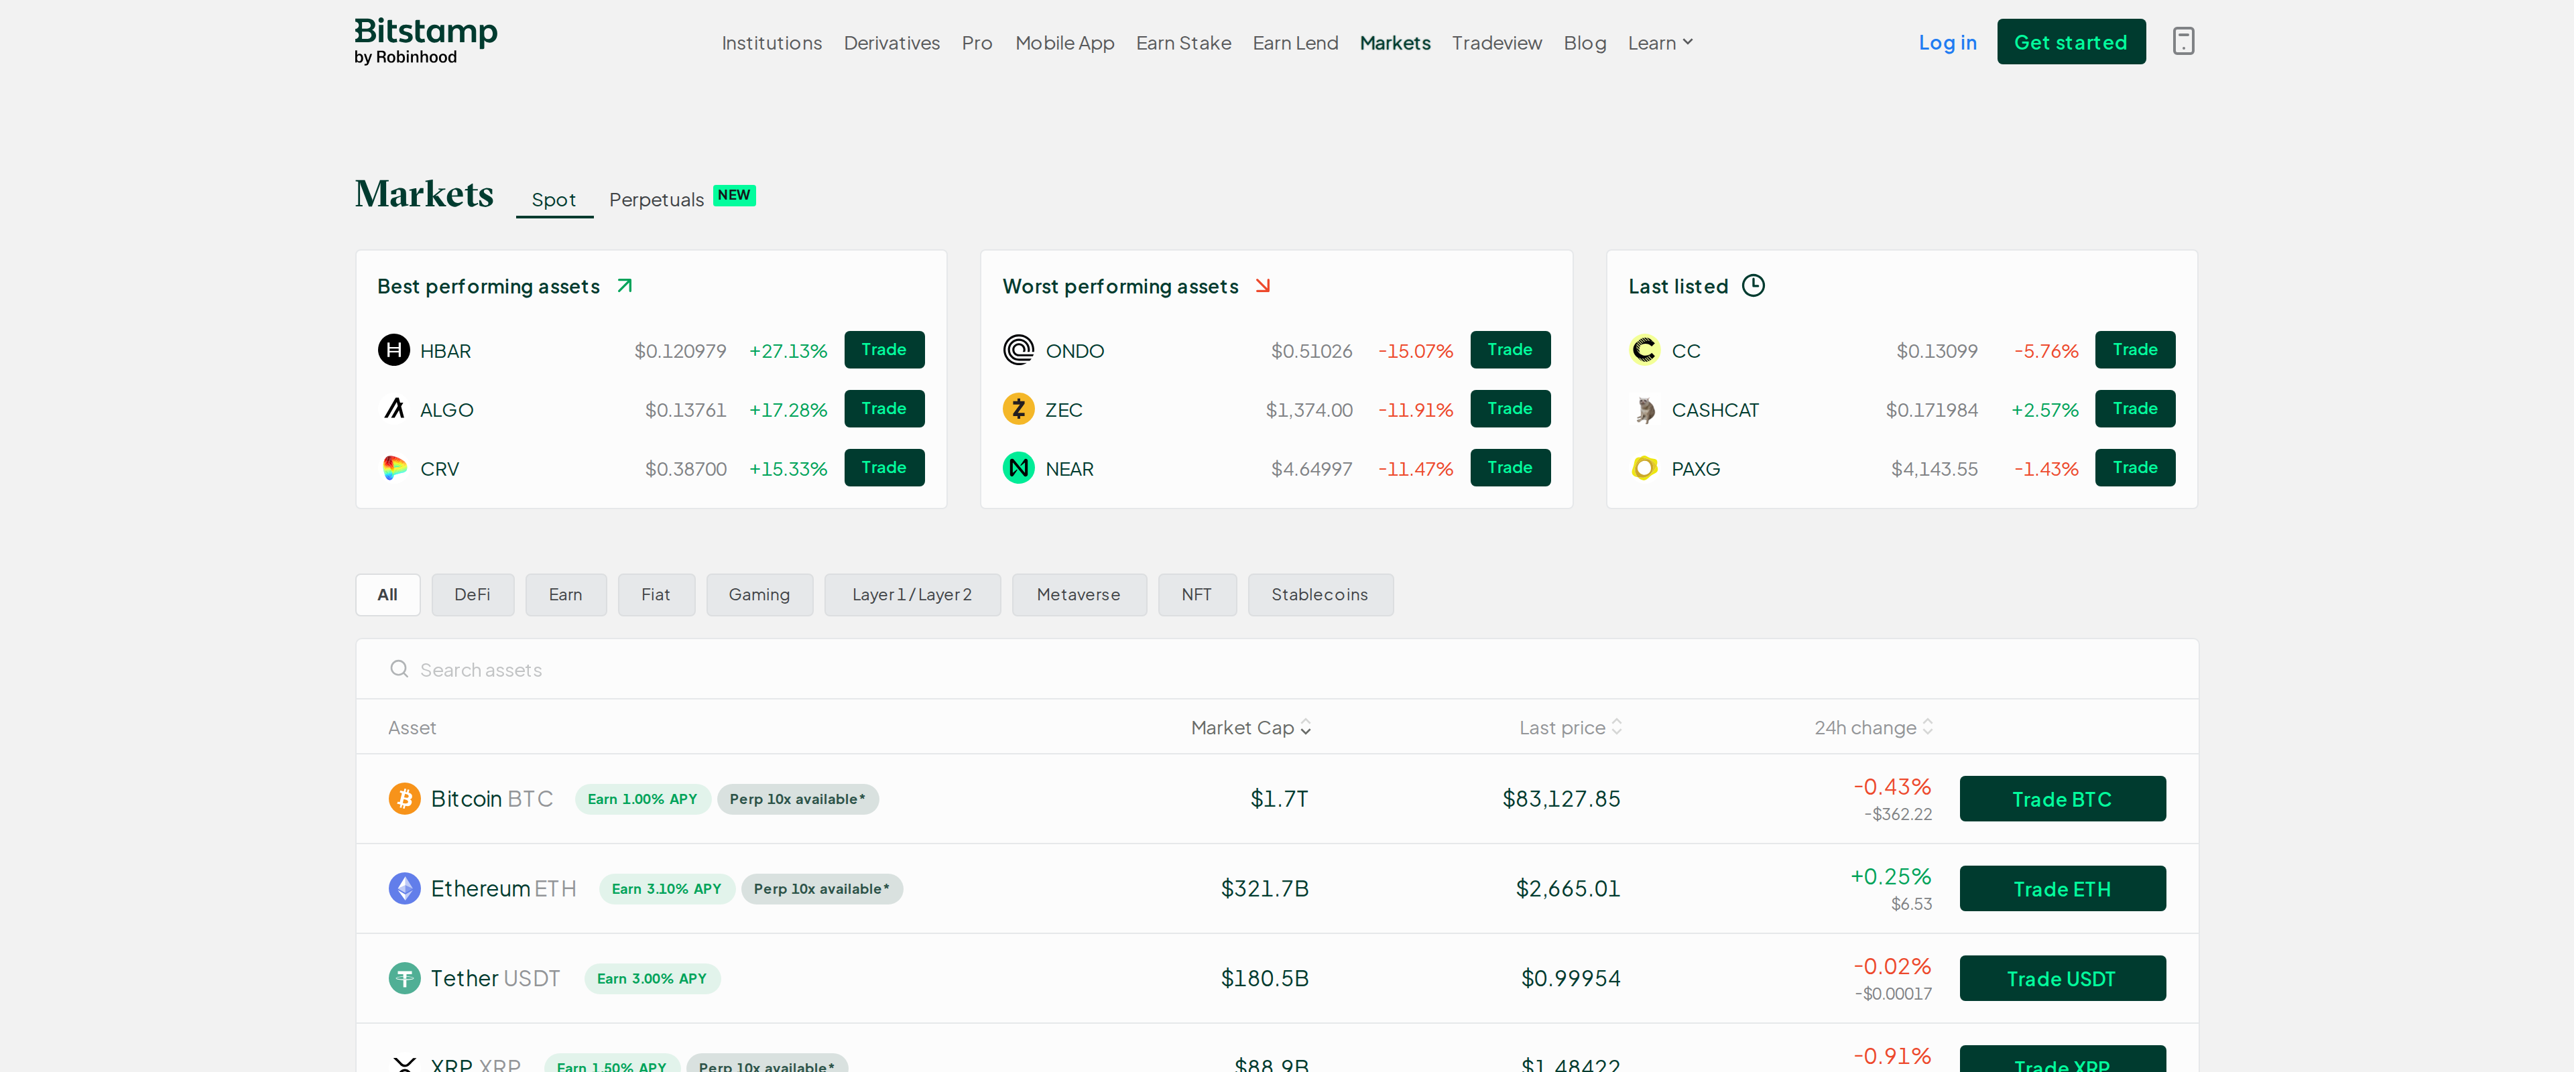The height and width of the screenshot is (1072, 2574).
Task: Click Ethereum Earn 3.10% APY badge
Action: tap(666, 888)
